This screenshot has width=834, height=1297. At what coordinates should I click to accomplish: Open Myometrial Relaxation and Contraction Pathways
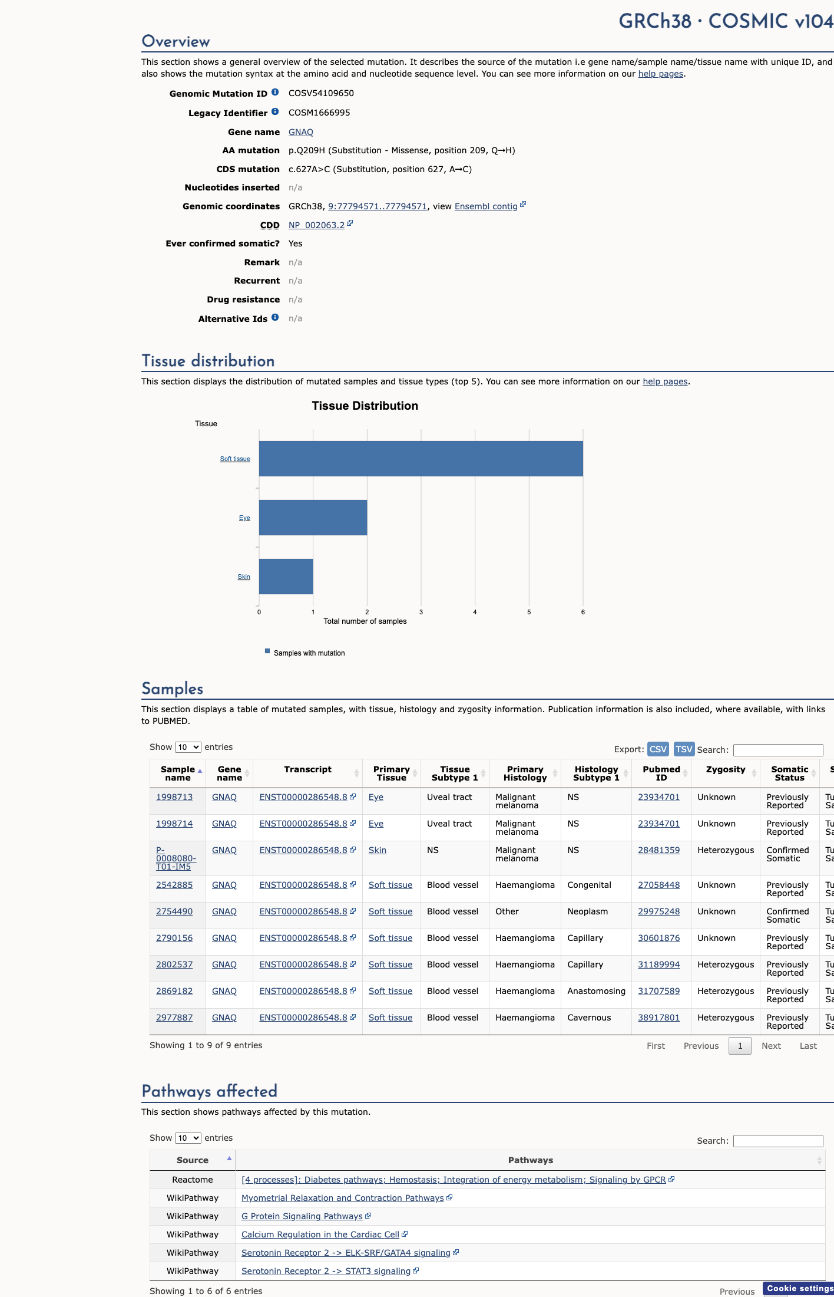[343, 1198]
